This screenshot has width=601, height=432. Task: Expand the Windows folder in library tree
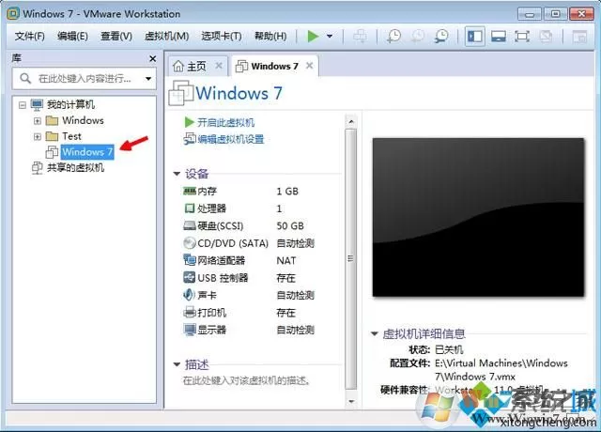(38, 121)
